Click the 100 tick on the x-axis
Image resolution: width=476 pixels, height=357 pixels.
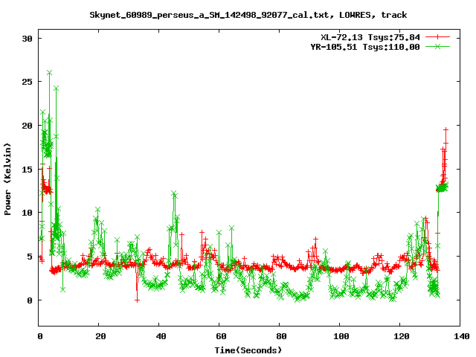(340, 336)
